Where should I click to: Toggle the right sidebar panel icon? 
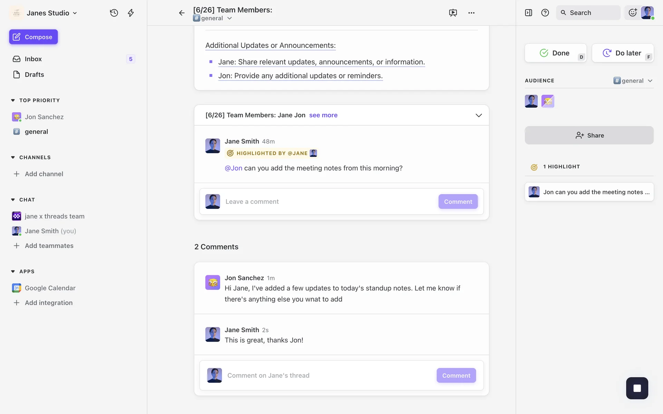pyautogui.click(x=528, y=13)
